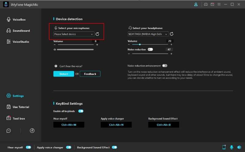Click the headphone volume value 20 field

(x=170, y=41)
